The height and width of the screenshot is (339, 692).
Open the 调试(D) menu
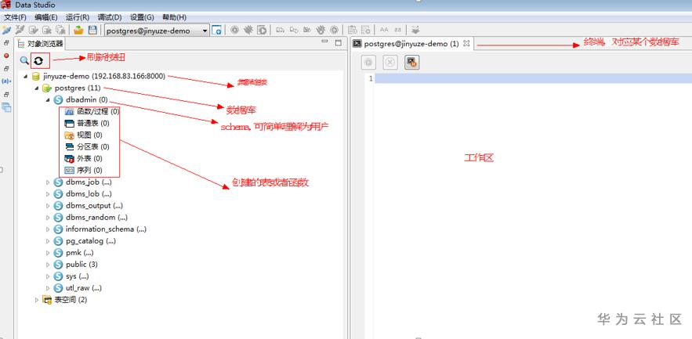(x=110, y=17)
